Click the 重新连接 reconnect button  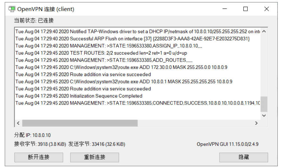coord(95,157)
